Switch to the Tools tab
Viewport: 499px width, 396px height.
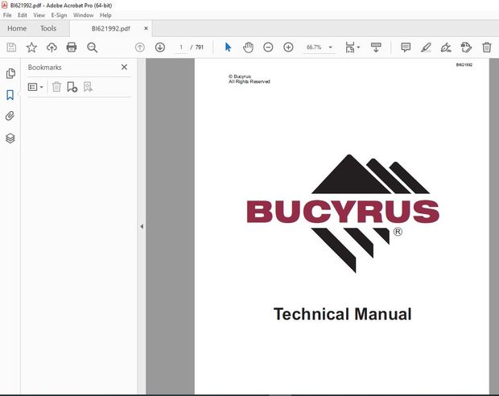[48, 28]
